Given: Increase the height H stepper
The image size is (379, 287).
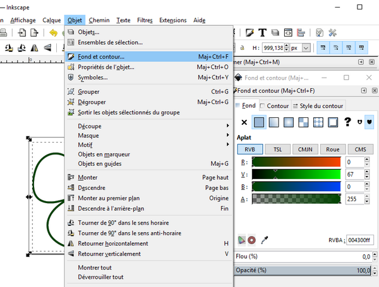Looking at the screenshot, I should pyautogui.click(x=286, y=45).
